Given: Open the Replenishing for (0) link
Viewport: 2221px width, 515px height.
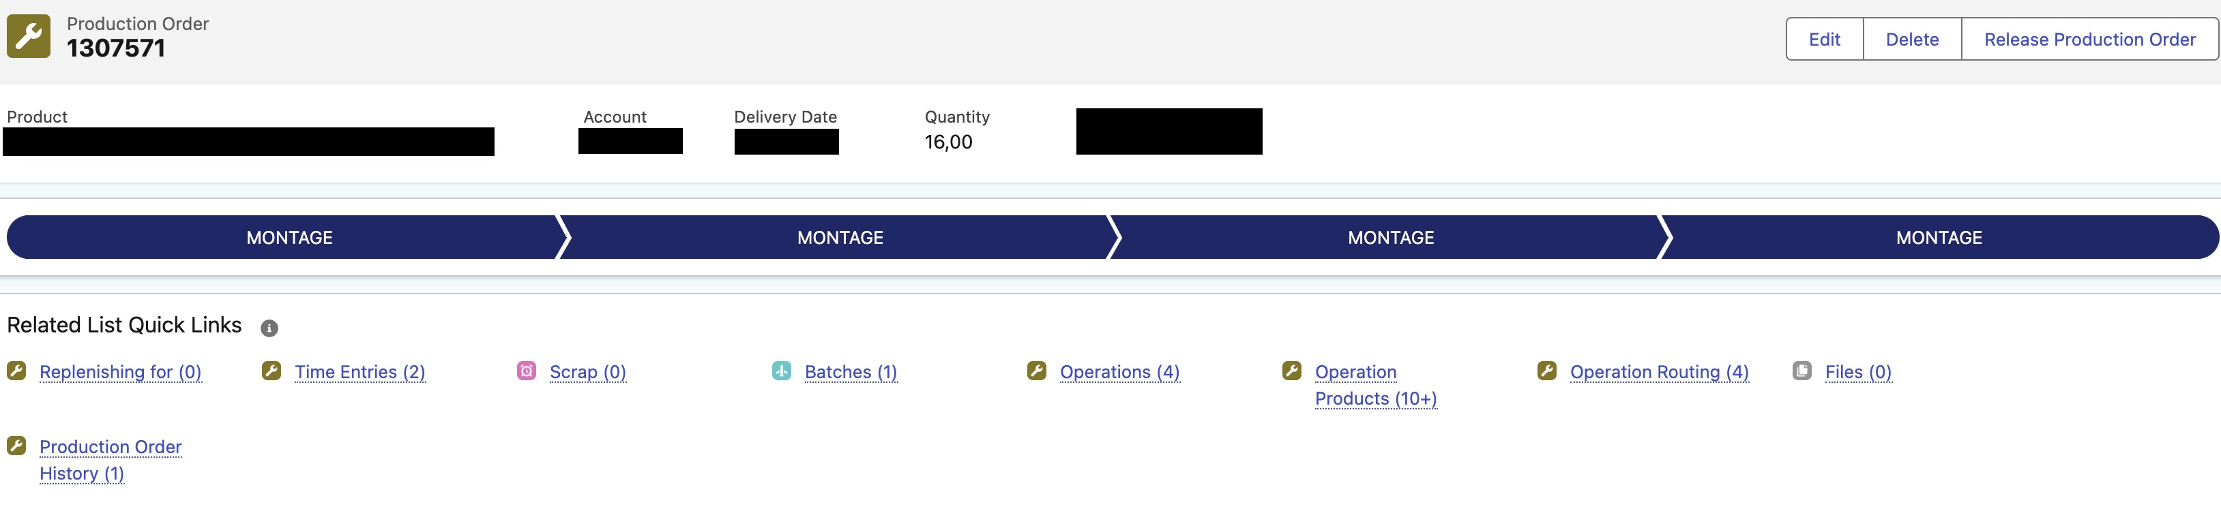Looking at the screenshot, I should coord(121,372).
